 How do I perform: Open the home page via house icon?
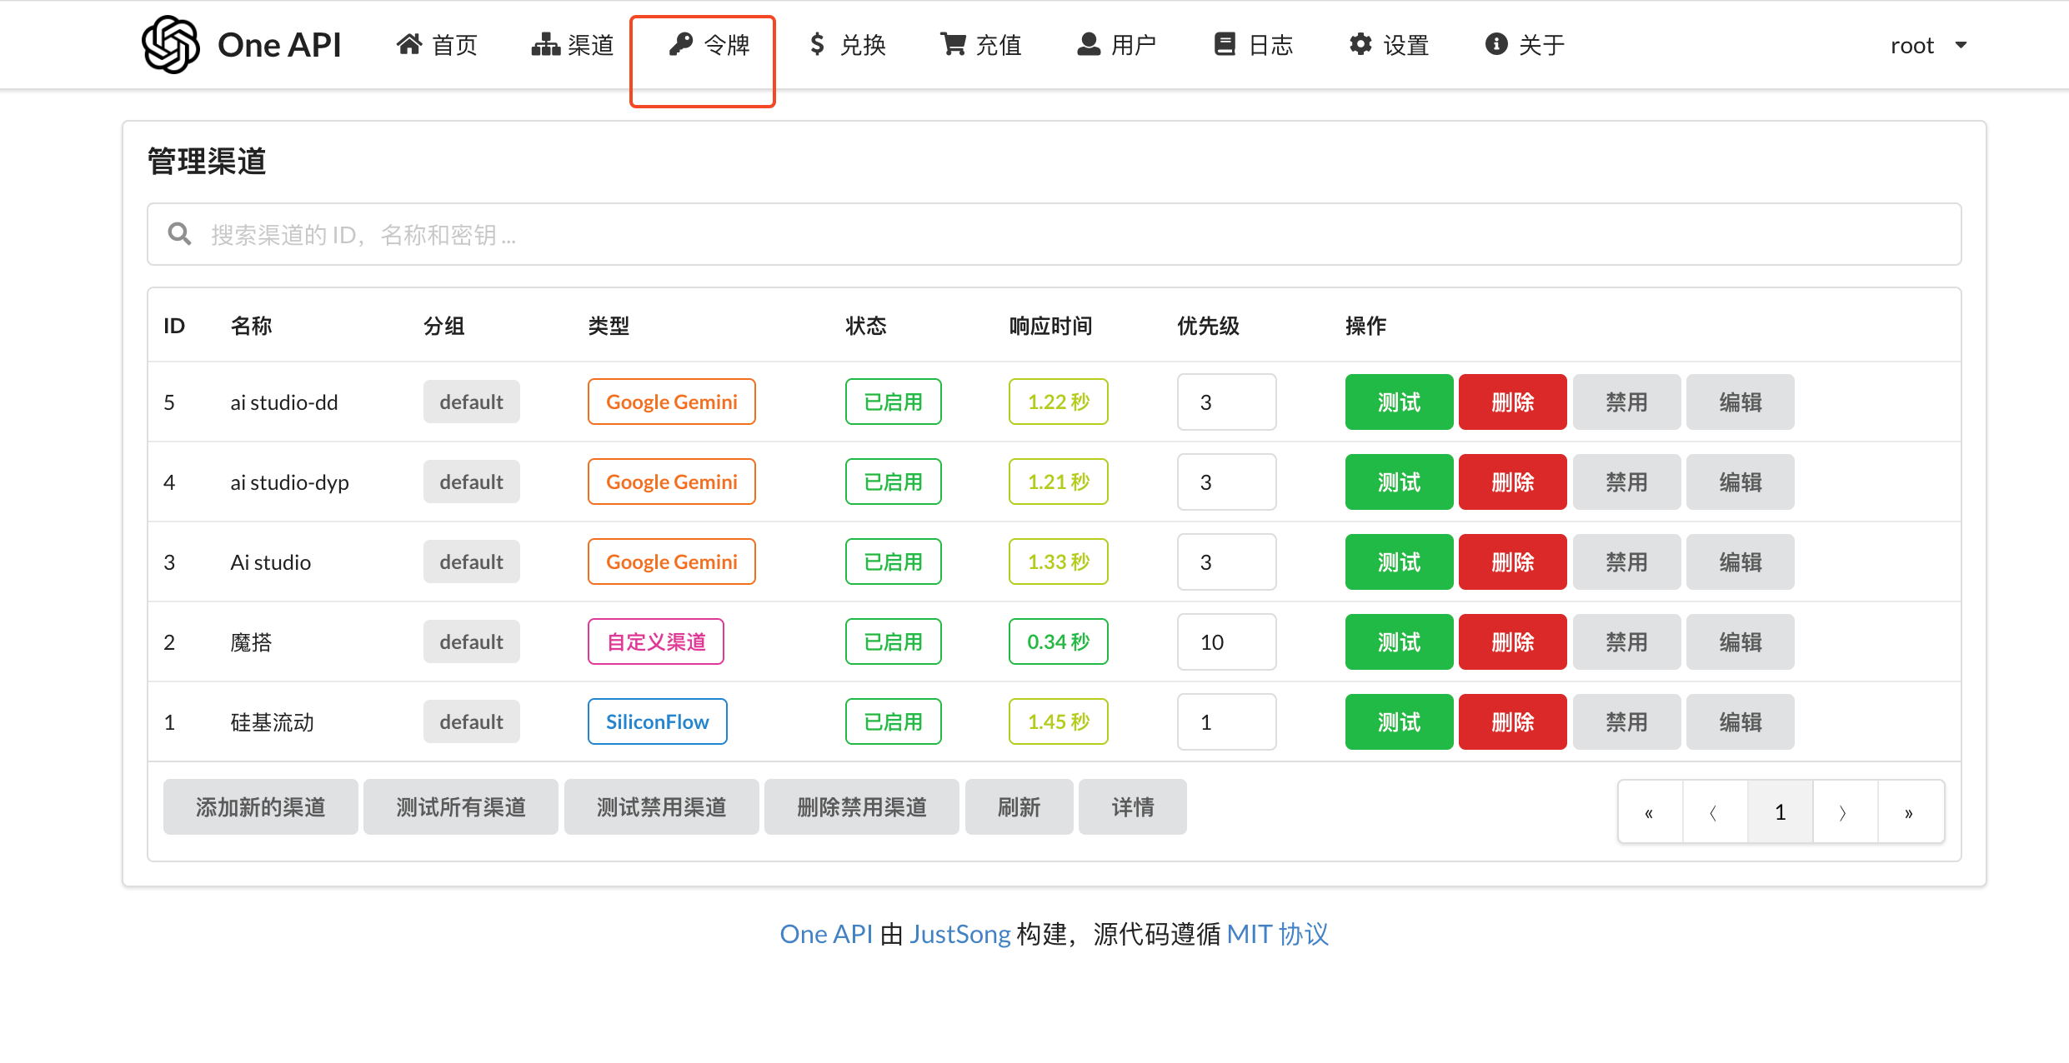[x=408, y=44]
